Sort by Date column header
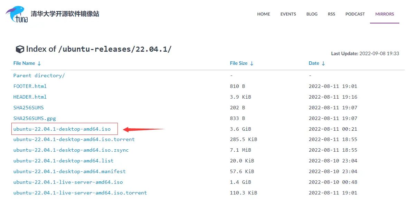Image resolution: width=418 pixels, height=200 pixels. click(317, 63)
